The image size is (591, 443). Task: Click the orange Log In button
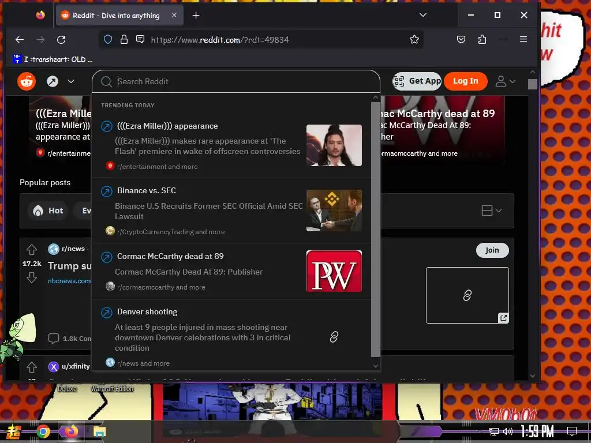click(x=465, y=81)
